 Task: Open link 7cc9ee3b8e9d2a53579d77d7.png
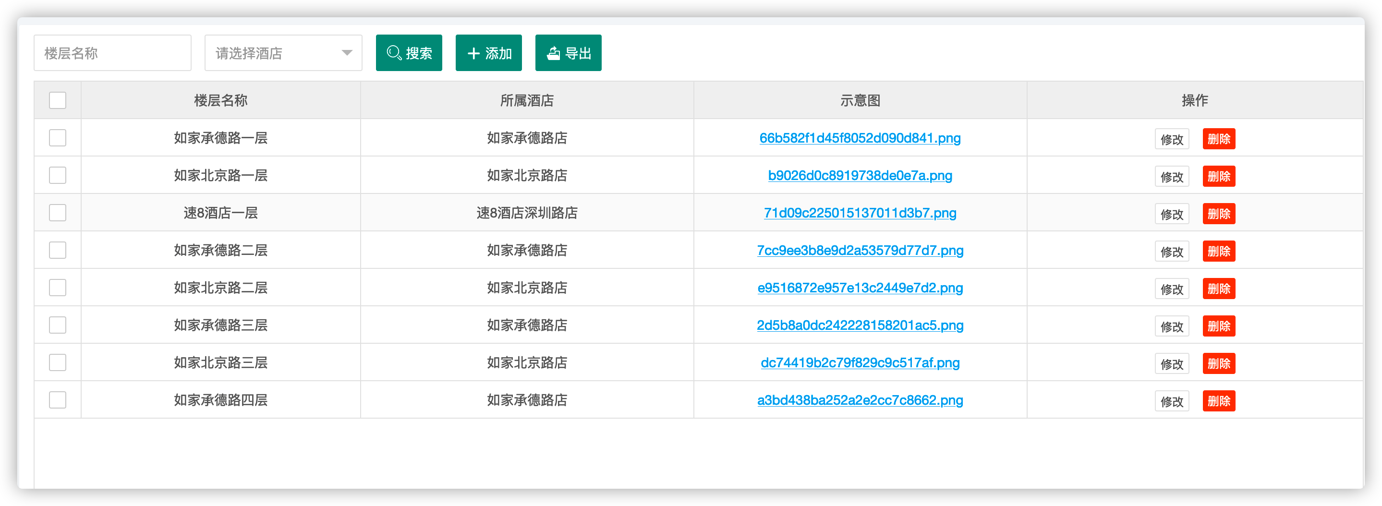(860, 251)
